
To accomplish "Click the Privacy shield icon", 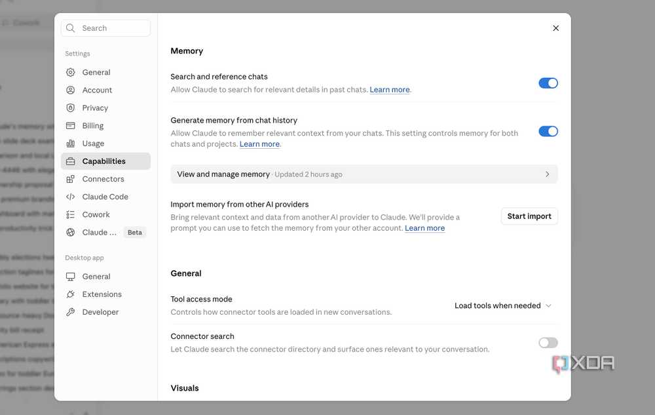I will 71,108.
